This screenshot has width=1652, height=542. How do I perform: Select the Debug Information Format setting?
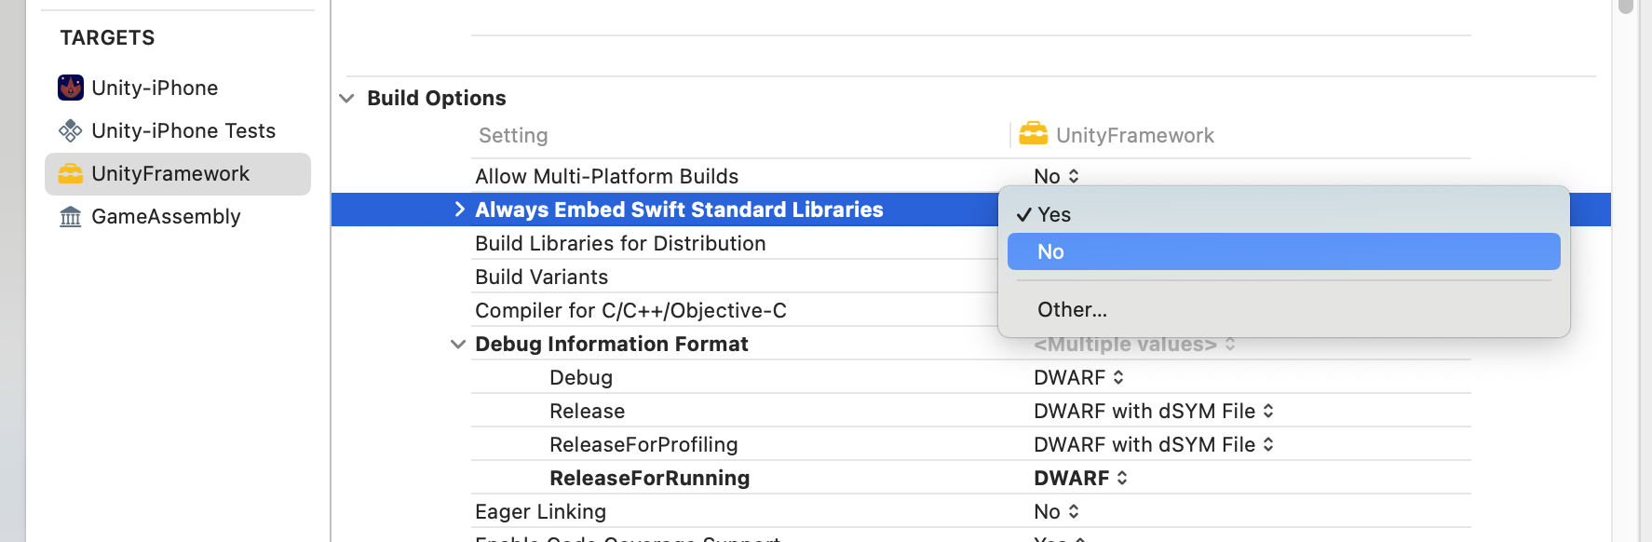tap(612, 344)
